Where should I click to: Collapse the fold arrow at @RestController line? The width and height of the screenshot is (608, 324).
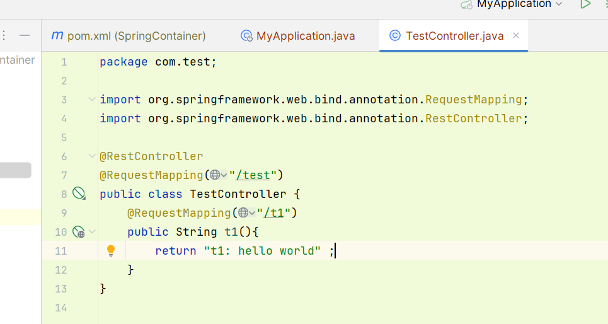[x=92, y=156]
